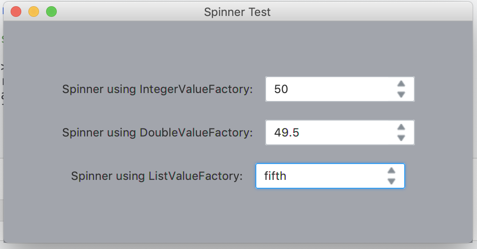Image resolution: width=477 pixels, height=249 pixels.
Task: Click the empty gray area below the spinners
Action: click(238, 217)
